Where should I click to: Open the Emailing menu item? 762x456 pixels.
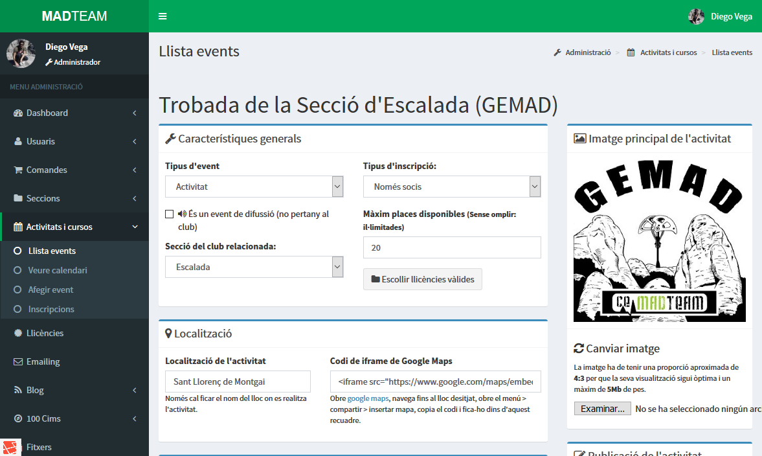click(x=74, y=361)
